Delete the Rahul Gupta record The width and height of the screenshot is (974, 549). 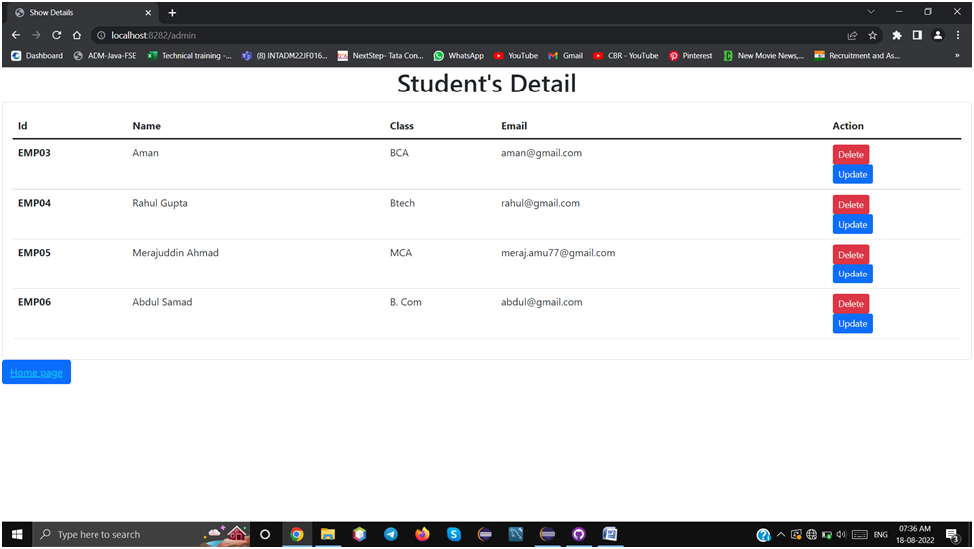(x=851, y=204)
